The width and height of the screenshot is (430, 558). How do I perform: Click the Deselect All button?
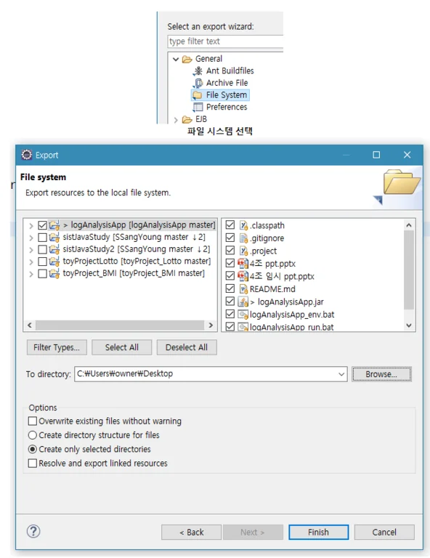(x=187, y=347)
